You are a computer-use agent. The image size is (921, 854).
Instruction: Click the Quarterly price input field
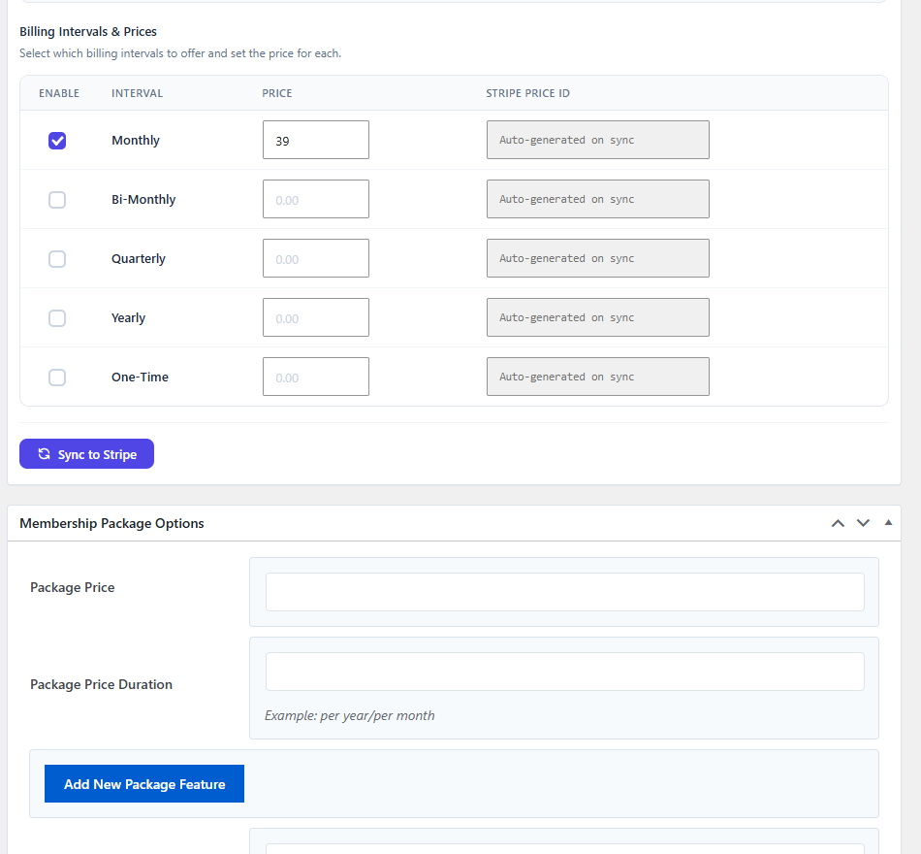click(316, 258)
